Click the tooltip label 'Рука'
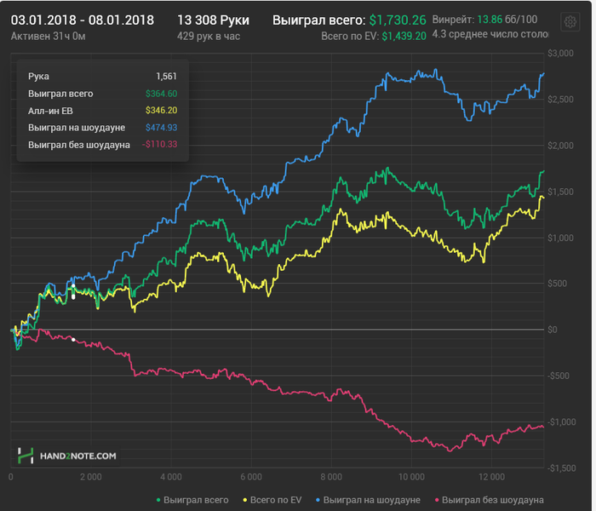This screenshot has width=596, height=511. (x=38, y=77)
